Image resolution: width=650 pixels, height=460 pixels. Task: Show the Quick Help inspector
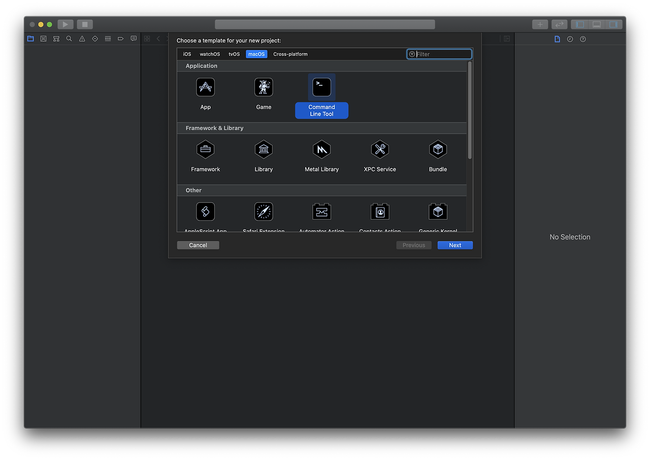tap(583, 39)
